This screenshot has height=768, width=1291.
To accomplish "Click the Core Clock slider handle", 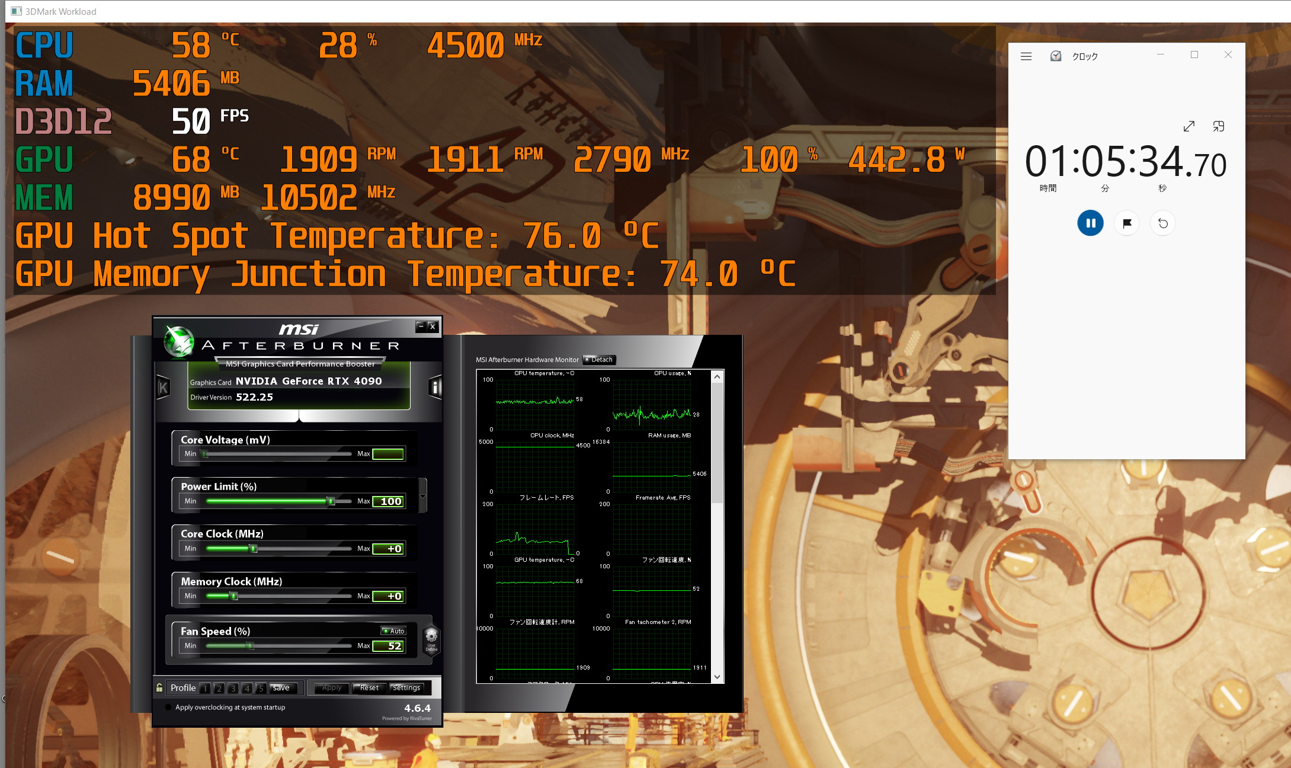I will (x=254, y=549).
